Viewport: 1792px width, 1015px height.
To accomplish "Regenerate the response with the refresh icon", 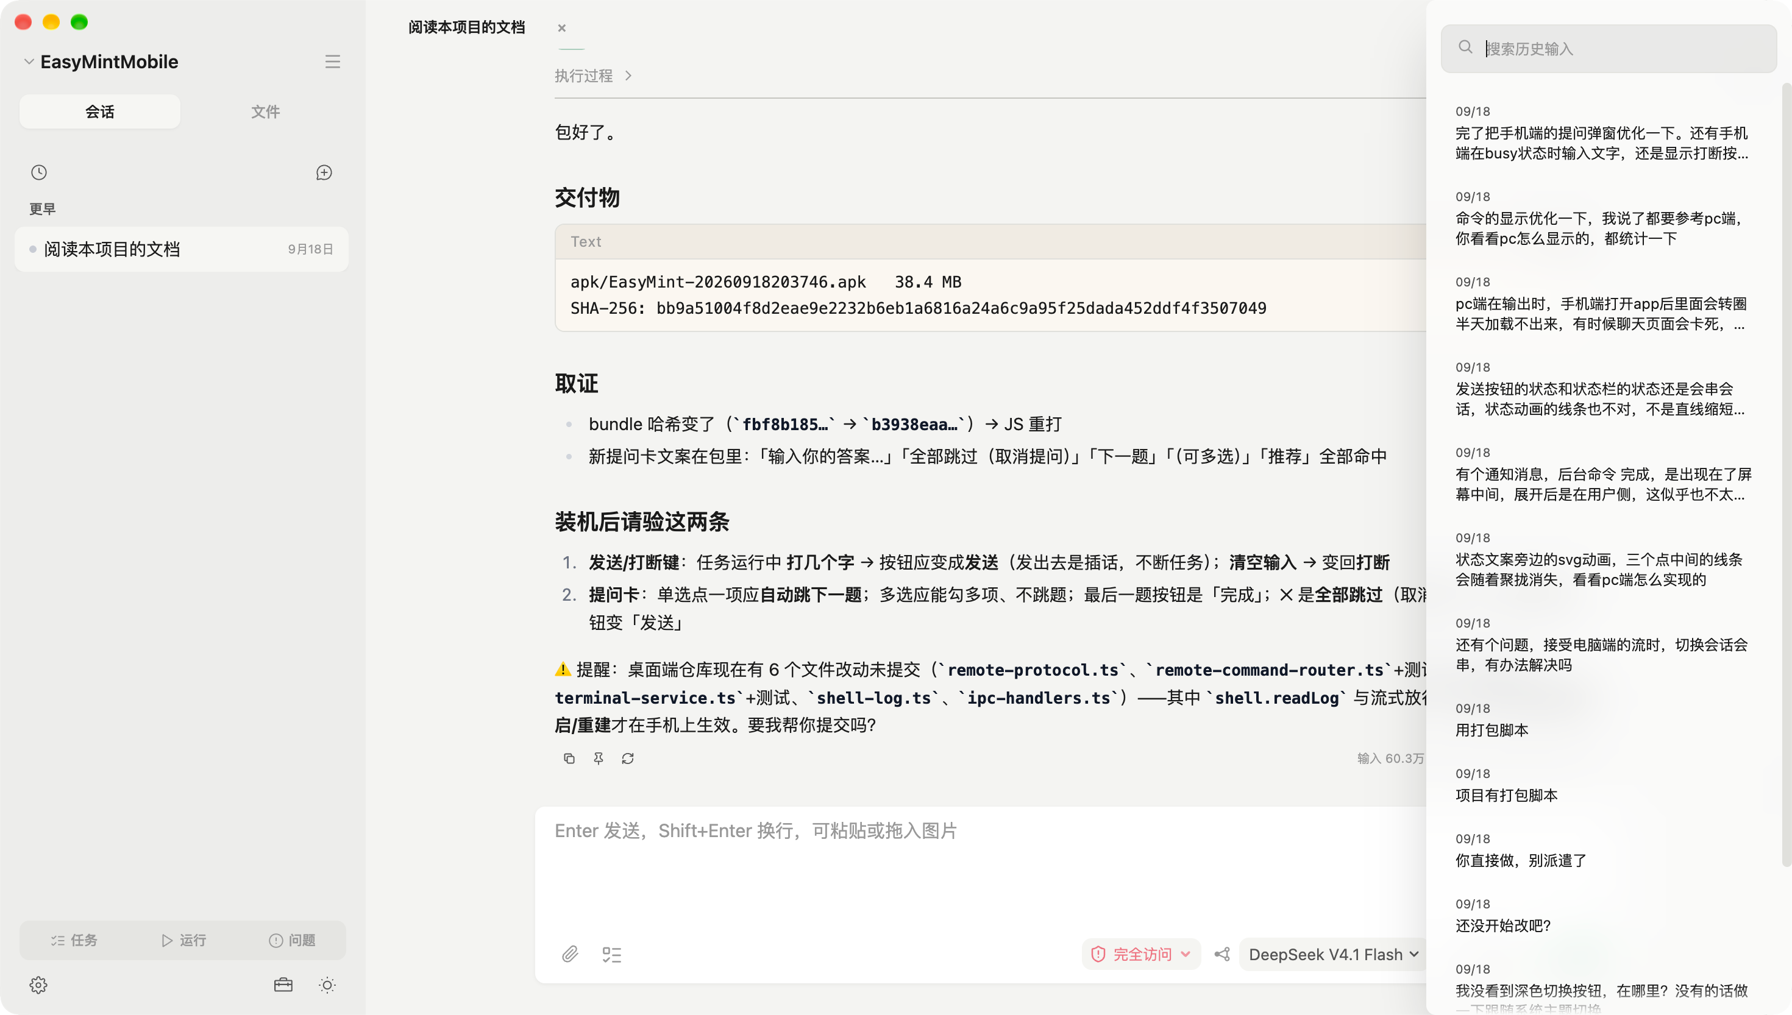I will pyautogui.click(x=628, y=758).
